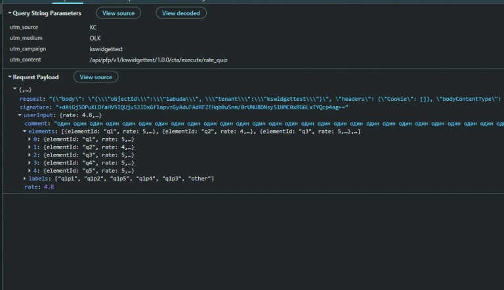The height and width of the screenshot is (290, 504).
Task: Expand element 1 with elementId q2
Action: pyautogui.click(x=30, y=147)
